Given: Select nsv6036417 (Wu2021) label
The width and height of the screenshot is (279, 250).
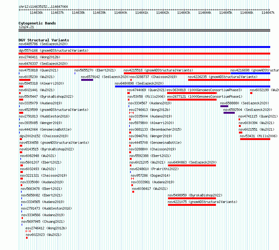Looking at the screenshot, I should 150,189.
